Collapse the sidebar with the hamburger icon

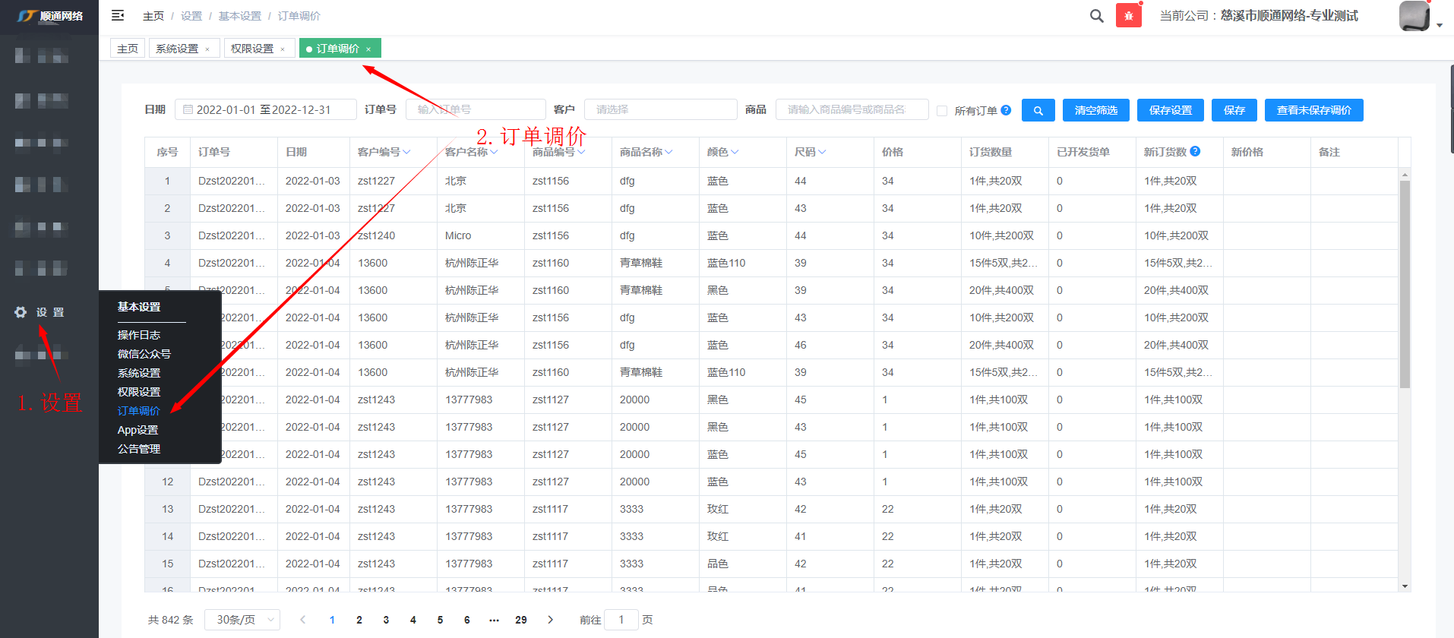(x=118, y=15)
